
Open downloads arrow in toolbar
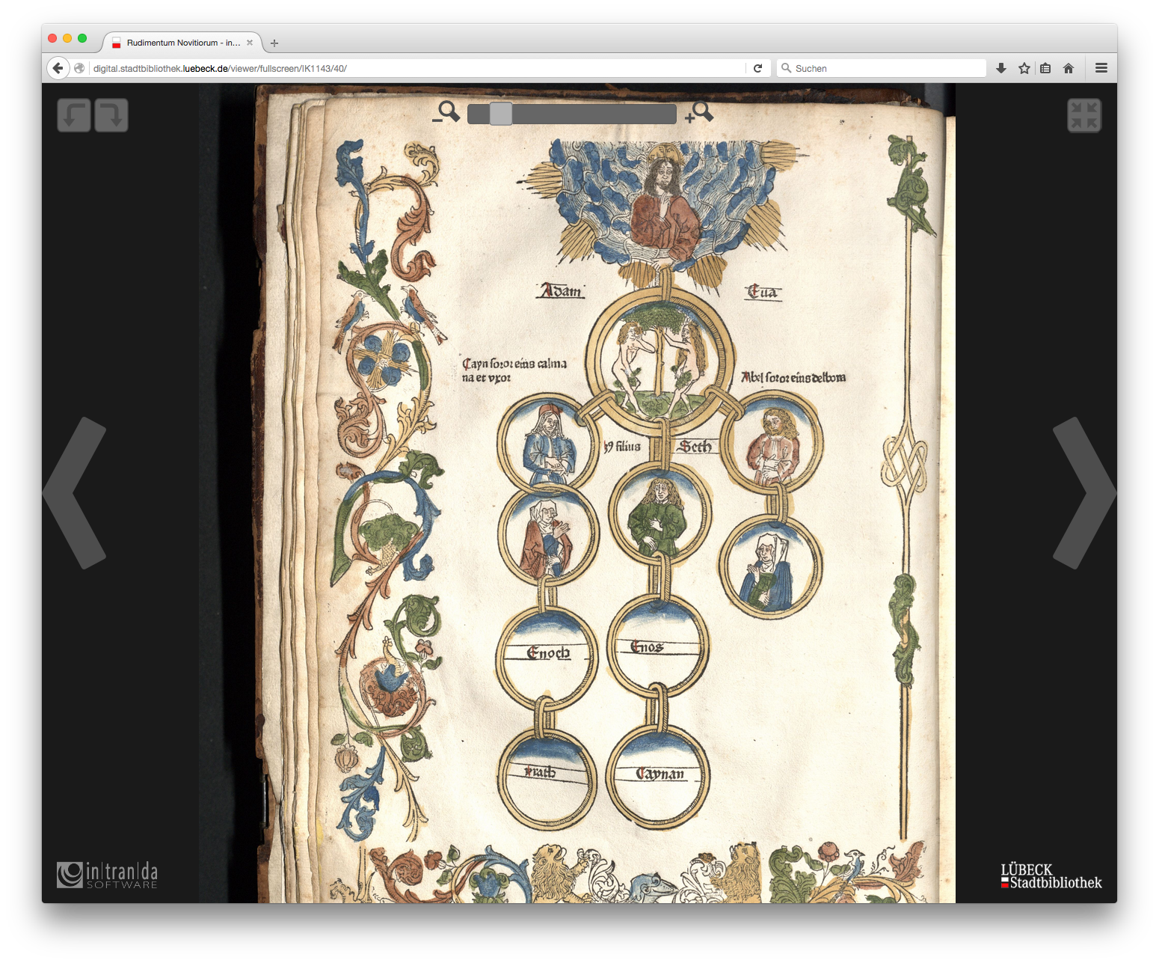pos(1001,68)
